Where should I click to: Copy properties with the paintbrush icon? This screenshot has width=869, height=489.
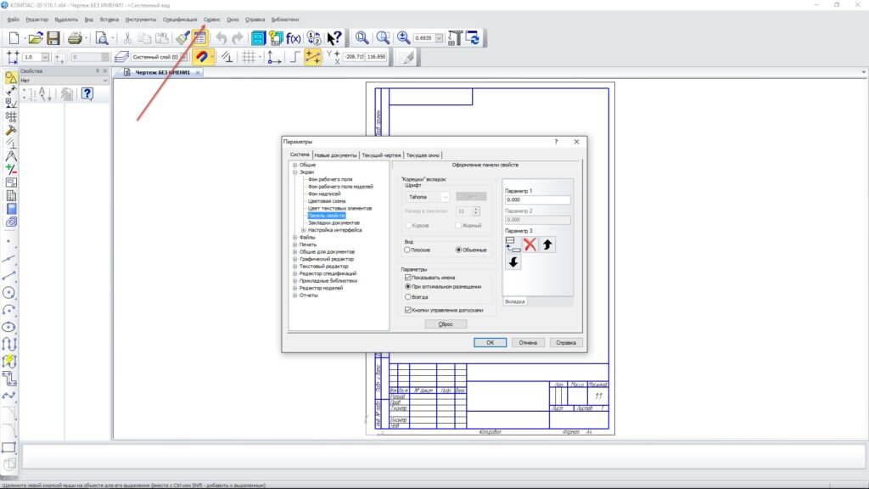[x=182, y=37]
